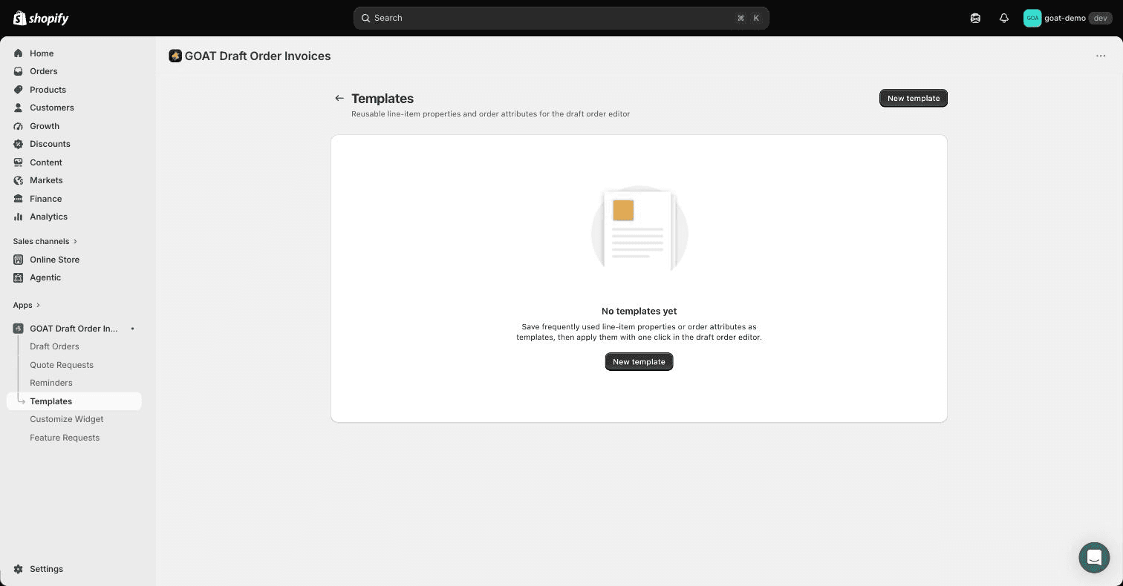
Task: Click the Finance label
Action: tap(45, 199)
